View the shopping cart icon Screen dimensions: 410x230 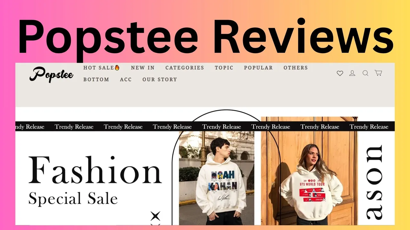click(378, 73)
